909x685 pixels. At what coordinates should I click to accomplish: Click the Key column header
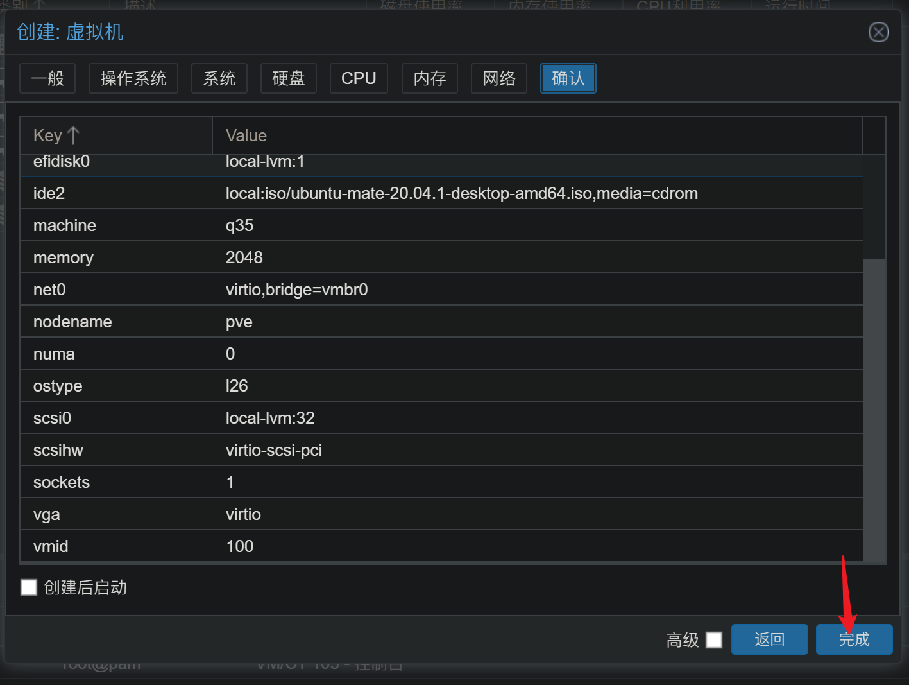47,135
